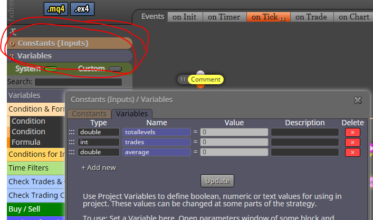Expand Buy / Sell category
Screen dimensions: 373x220
(36, 209)
